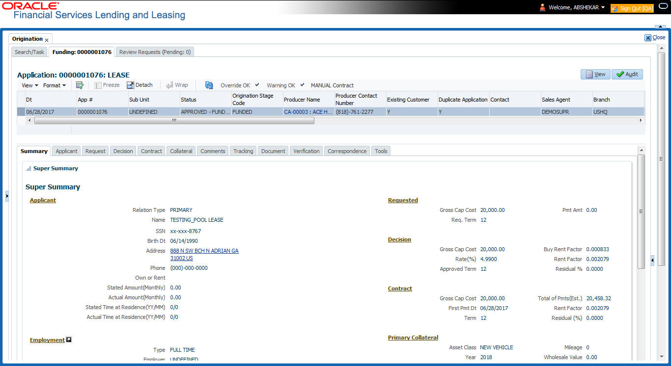Click the Requested section heading link
This screenshot has height=366, width=671.
pos(403,200)
